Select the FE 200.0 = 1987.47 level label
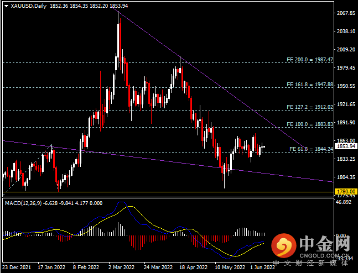 [310, 60]
